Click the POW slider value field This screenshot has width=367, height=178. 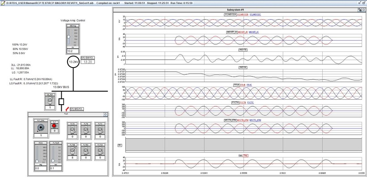[41, 168]
